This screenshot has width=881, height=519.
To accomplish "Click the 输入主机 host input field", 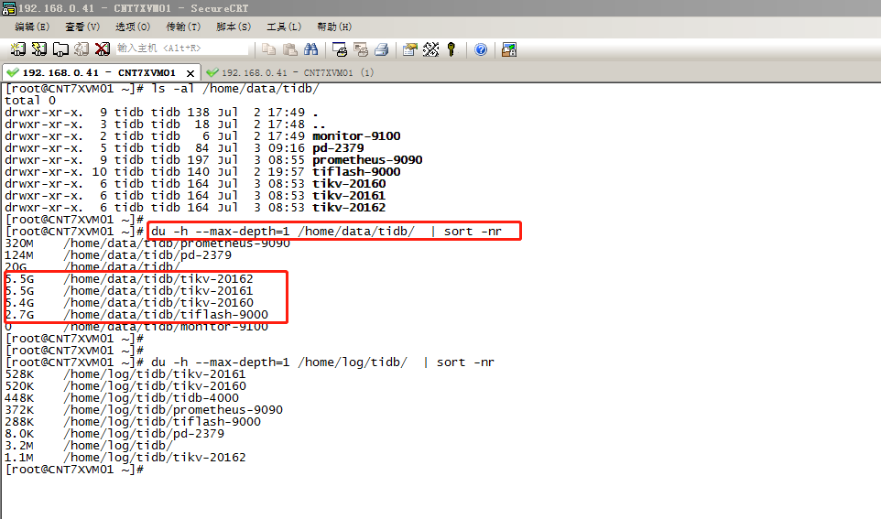I will coord(181,49).
